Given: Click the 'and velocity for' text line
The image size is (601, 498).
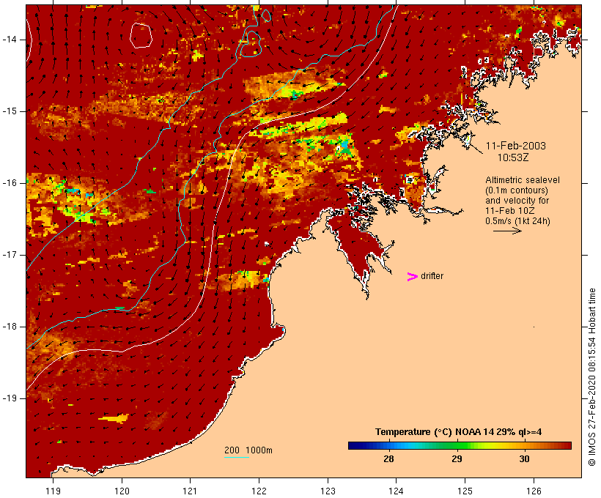Looking at the screenshot, I should [517, 201].
